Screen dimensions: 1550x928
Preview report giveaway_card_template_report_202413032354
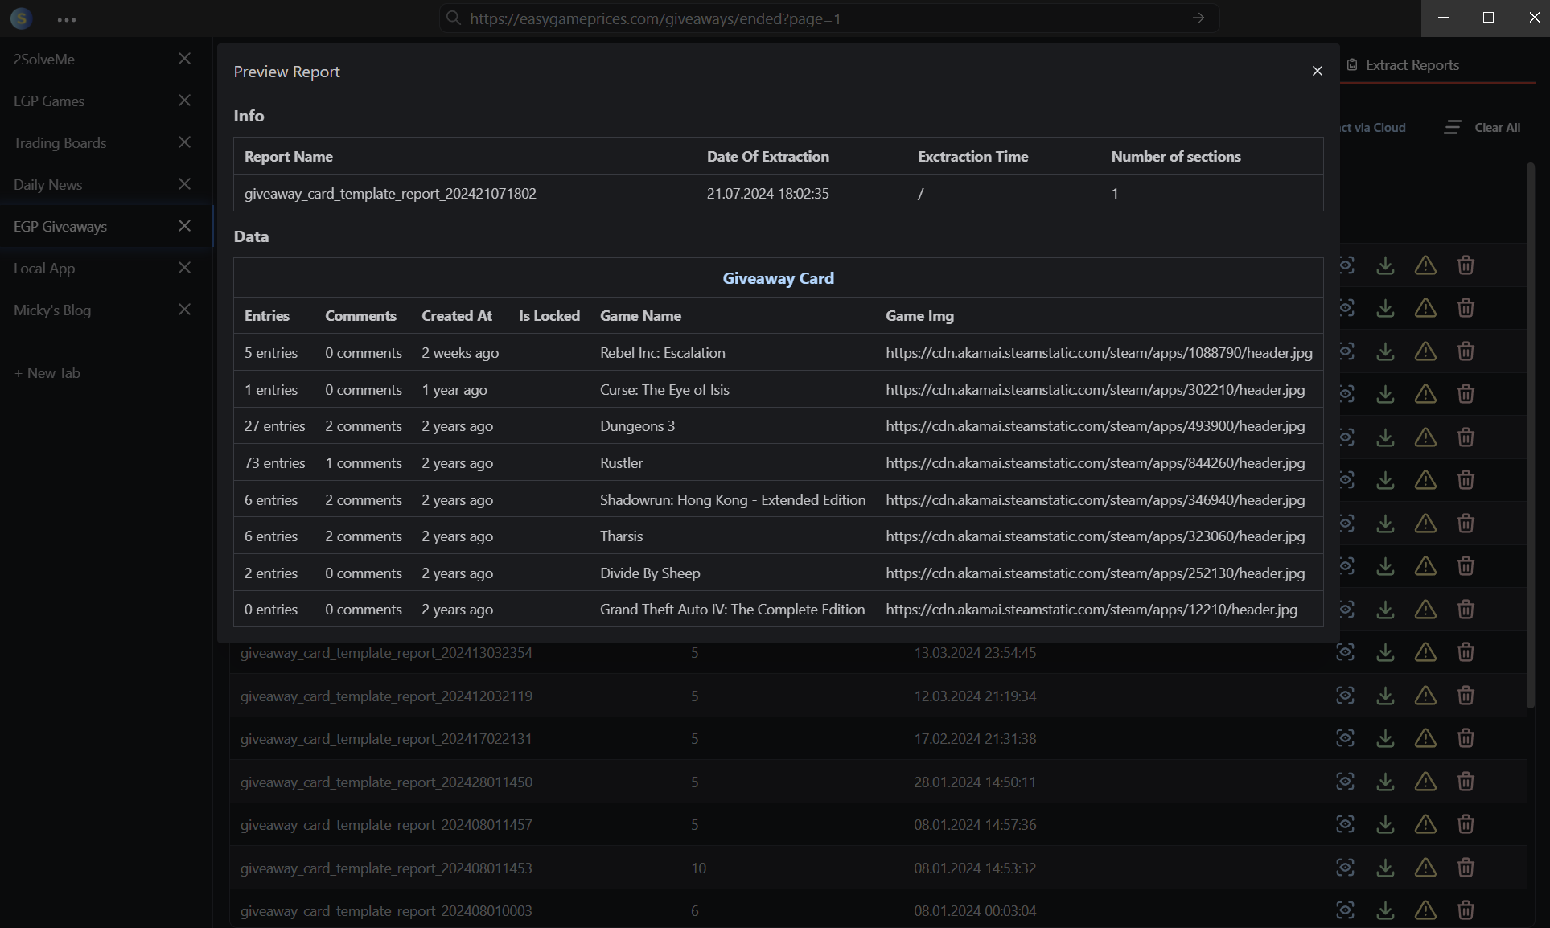[1345, 652]
